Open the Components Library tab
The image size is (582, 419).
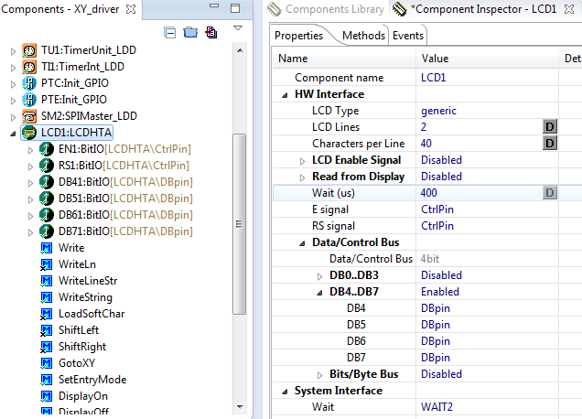(x=326, y=9)
